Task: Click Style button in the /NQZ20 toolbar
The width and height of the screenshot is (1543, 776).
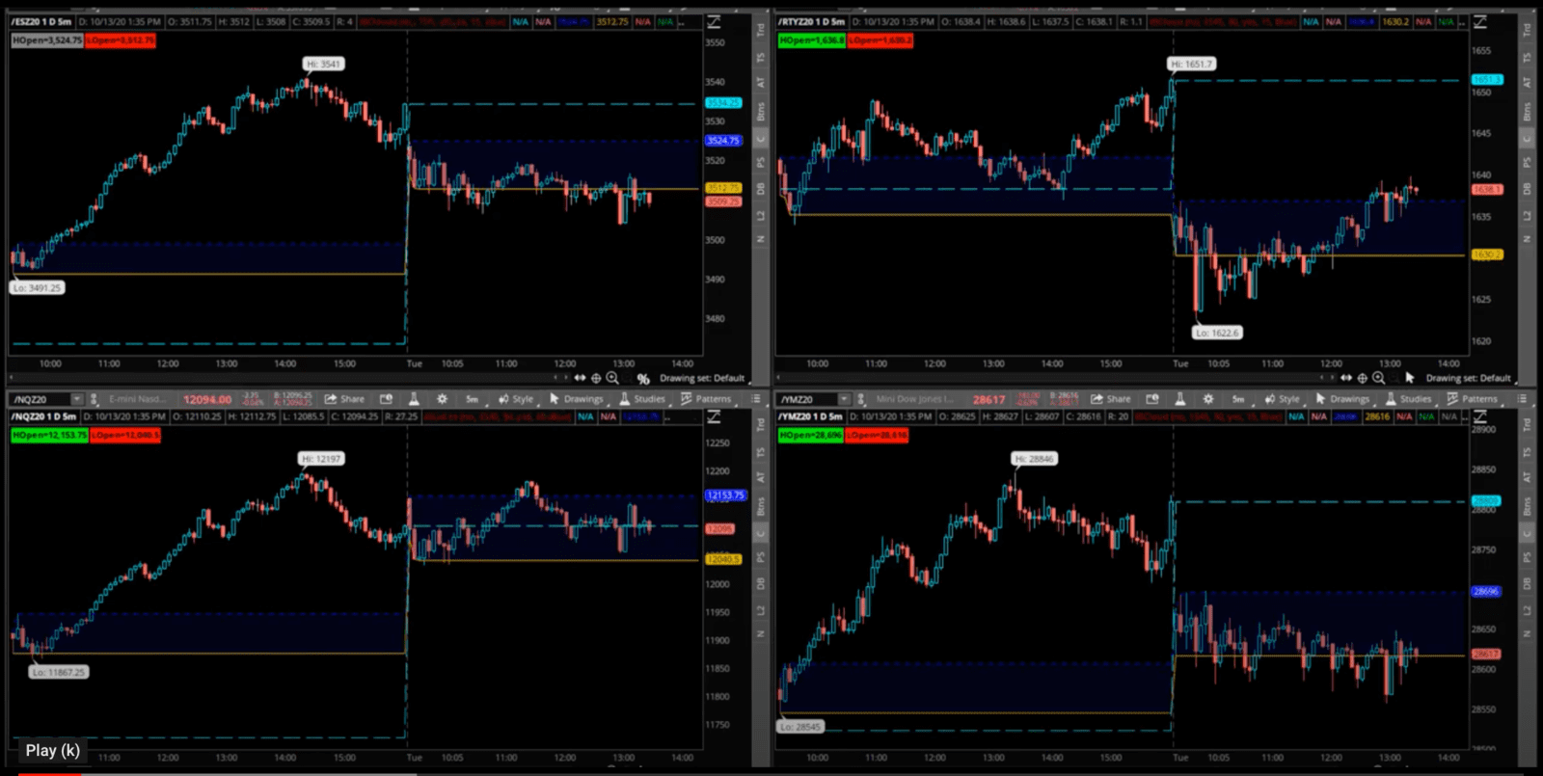Action: point(516,399)
